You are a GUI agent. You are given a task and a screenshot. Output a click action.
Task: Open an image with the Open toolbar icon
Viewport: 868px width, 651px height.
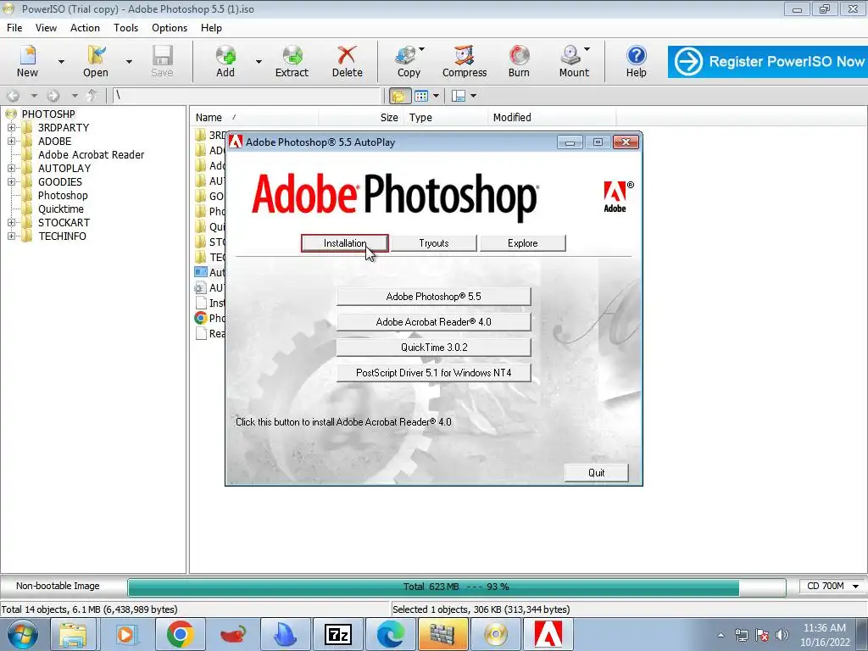coord(96,61)
